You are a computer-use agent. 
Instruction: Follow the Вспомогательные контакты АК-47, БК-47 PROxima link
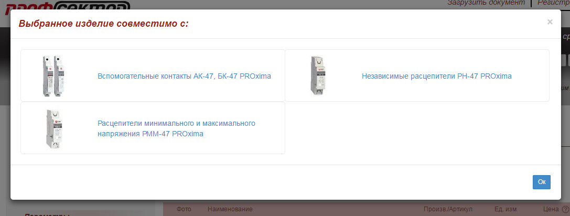tap(184, 77)
